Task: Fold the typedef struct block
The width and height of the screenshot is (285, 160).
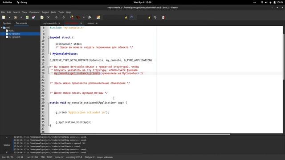Action: [x=49, y=37]
